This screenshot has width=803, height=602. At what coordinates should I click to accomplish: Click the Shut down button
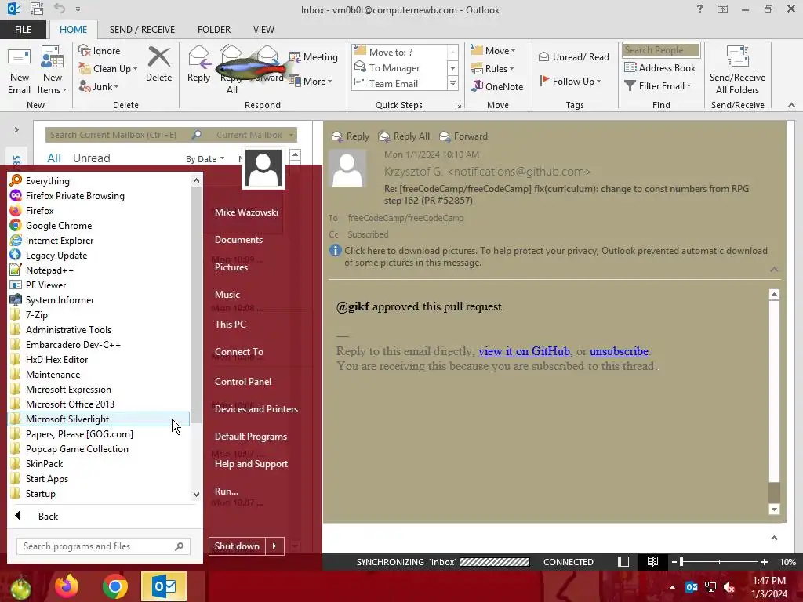coord(237,546)
